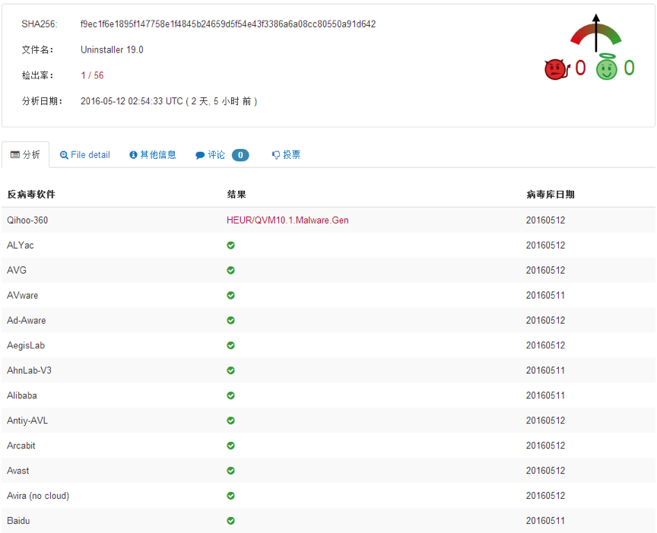The height and width of the screenshot is (533, 657).
Task: Click the magnifier icon beside File detail
Action: click(64, 155)
